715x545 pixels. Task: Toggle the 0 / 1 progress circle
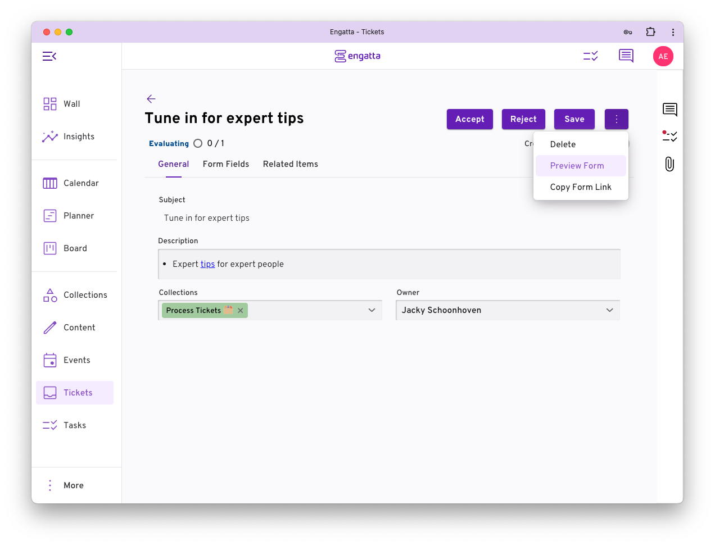click(198, 143)
